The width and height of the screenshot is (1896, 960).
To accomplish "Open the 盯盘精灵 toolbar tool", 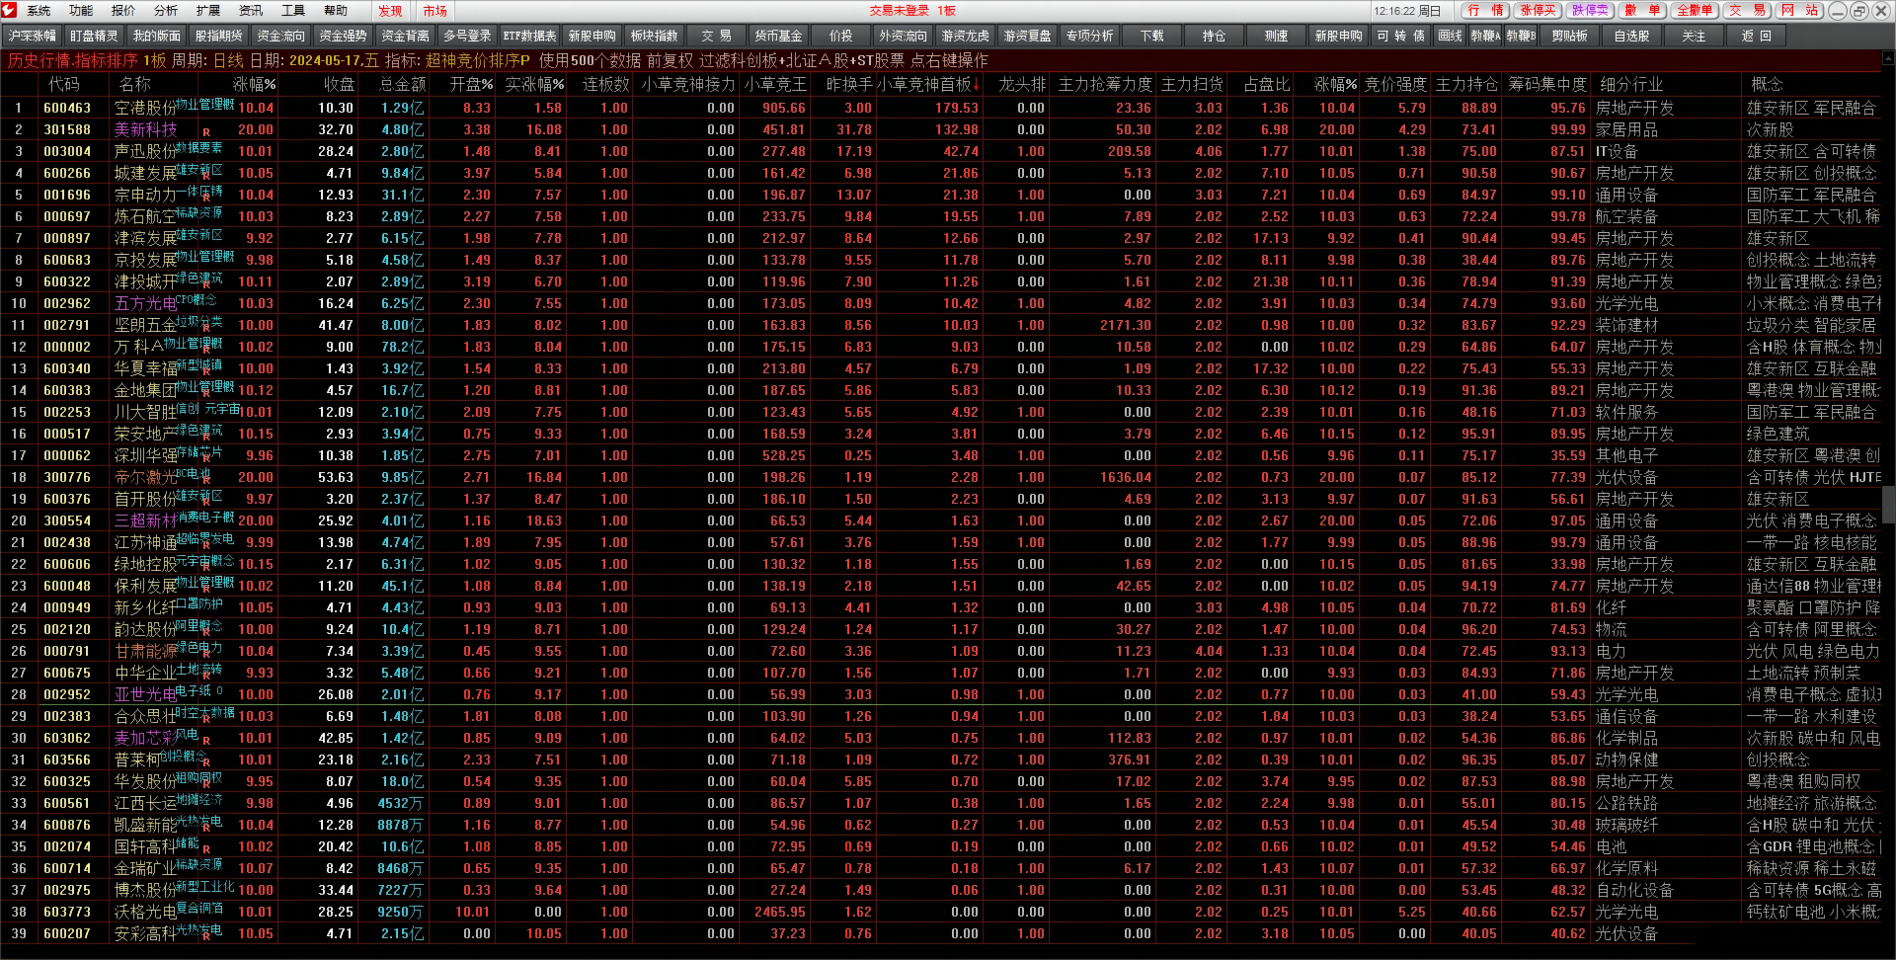I will pos(95,36).
